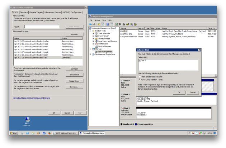Screen dimensions: 226x148
Task: Open the Action menu
Action: 97,20
